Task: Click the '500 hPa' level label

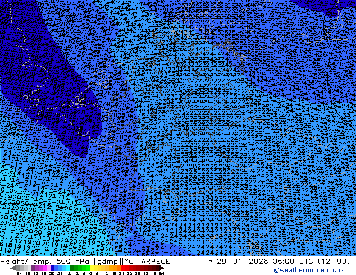Action: coord(74,261)
